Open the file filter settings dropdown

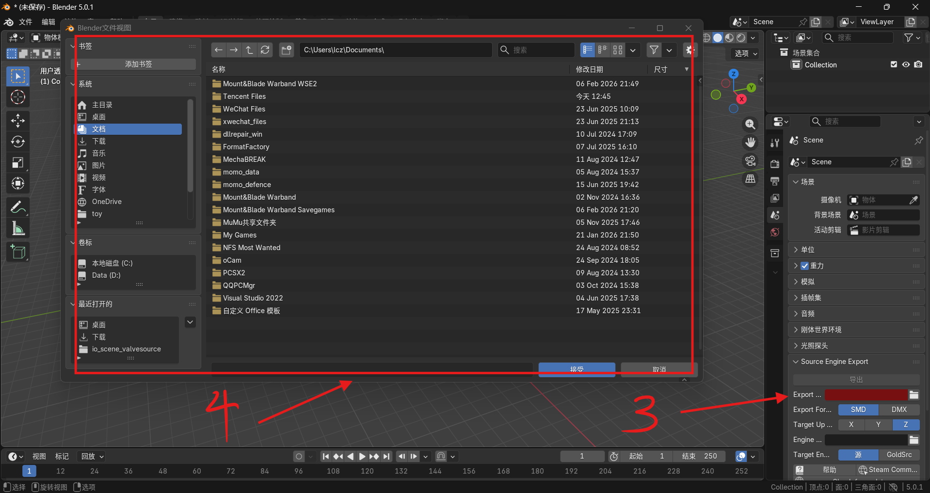pyautogui.click(x=669, y=50)
